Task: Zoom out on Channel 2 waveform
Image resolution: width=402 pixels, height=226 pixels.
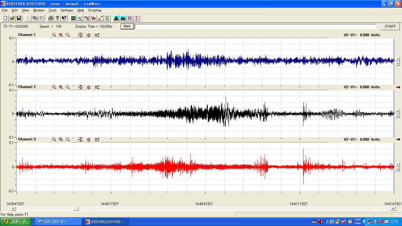Action: coord(68,87)
